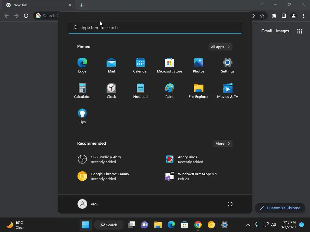Switch to Chrome on the taskbar
The image size is (310, 232).
coord(198,225)
